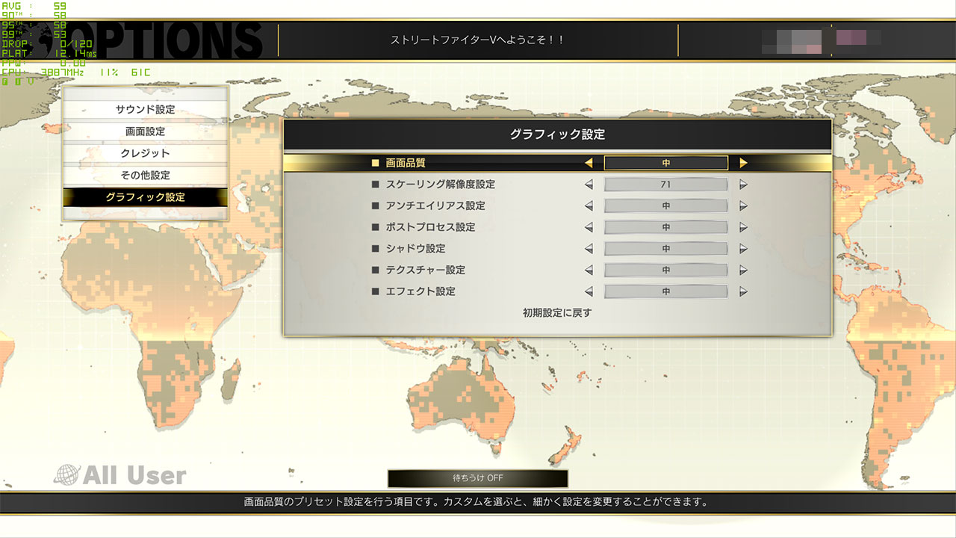This screenshot has height=538, width=956.
Task: Click the ポストプロセス設定 value field
Action: (665, 227)
